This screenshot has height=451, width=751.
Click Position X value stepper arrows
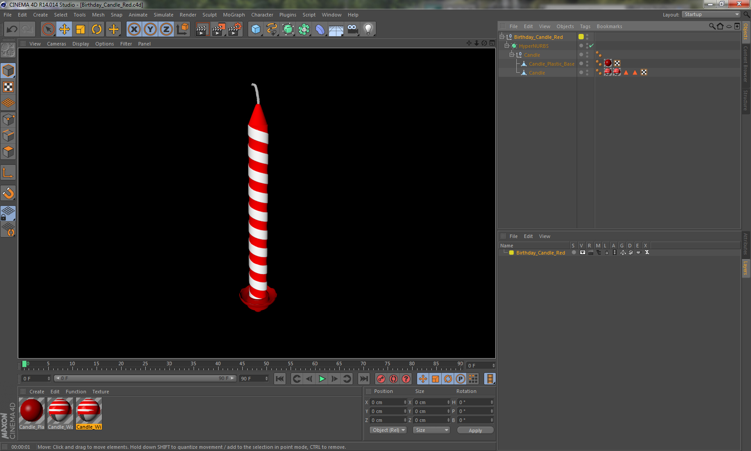405,402
